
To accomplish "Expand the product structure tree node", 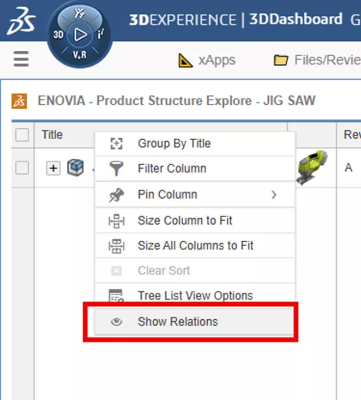I will coord(53,169).
